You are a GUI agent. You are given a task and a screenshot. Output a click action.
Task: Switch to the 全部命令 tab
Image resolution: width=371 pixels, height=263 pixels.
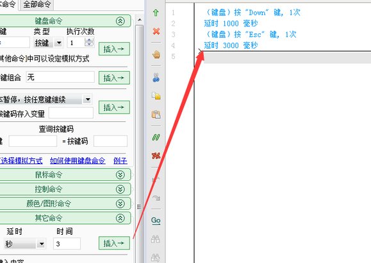(37, 4)
